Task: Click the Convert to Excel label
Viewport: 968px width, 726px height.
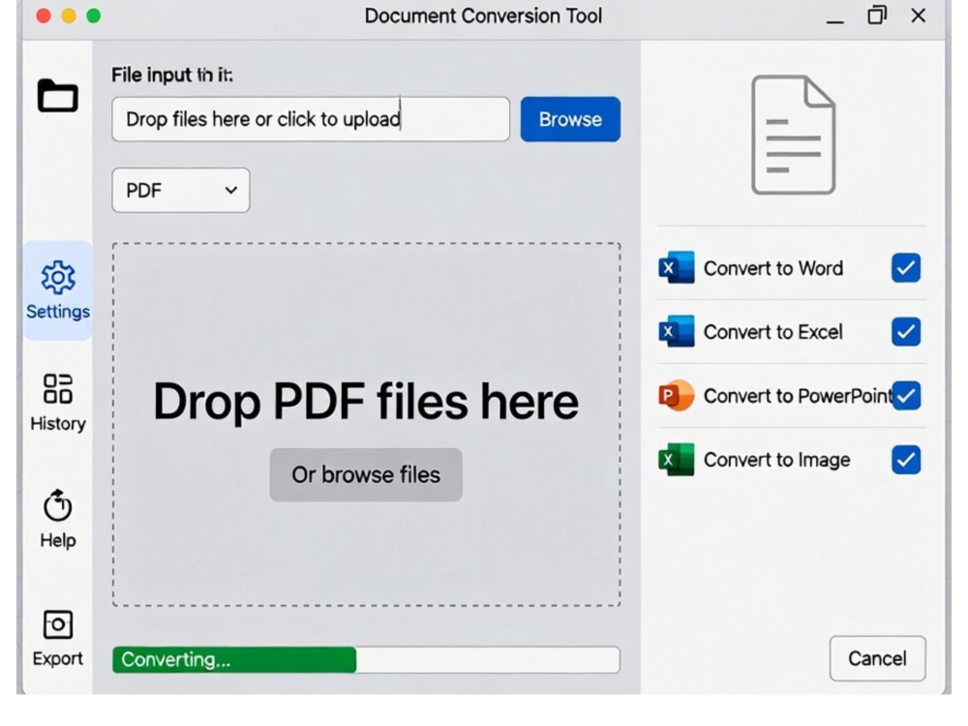Action: click(x=772, y=332)
